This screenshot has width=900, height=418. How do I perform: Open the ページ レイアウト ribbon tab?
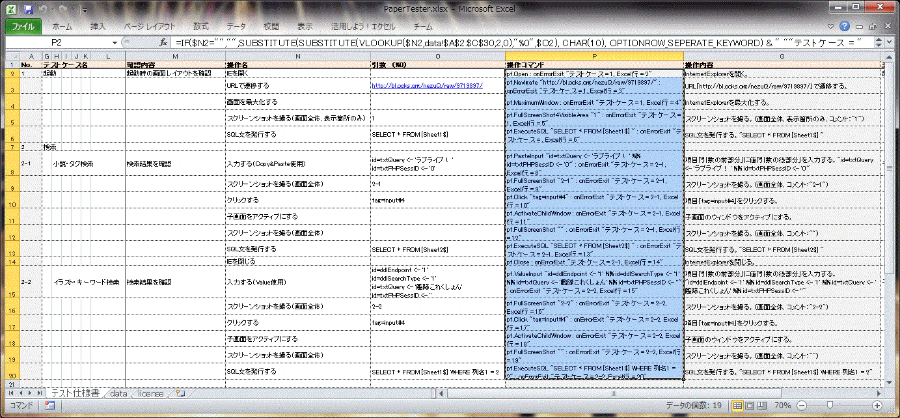click(x=149, y=27)
